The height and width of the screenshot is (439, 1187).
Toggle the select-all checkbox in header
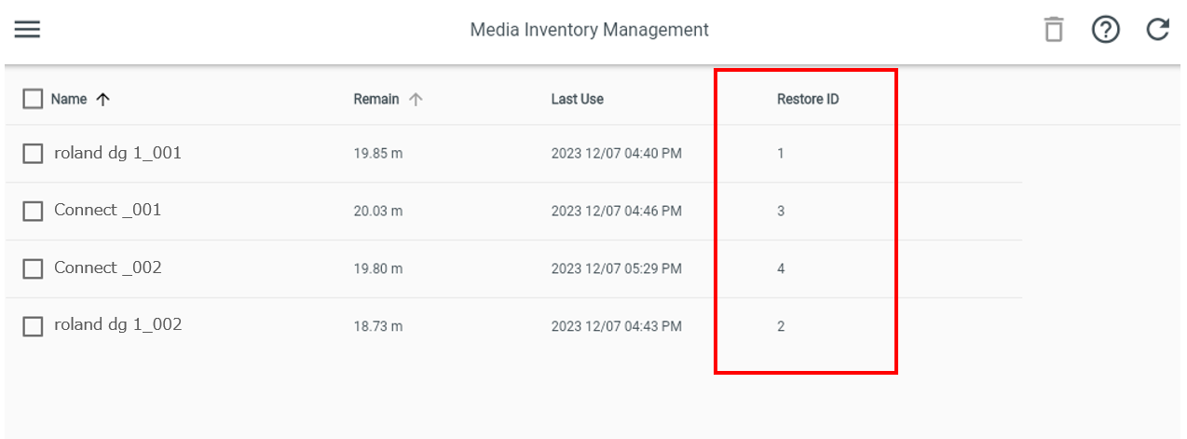[x=33, y=99]
